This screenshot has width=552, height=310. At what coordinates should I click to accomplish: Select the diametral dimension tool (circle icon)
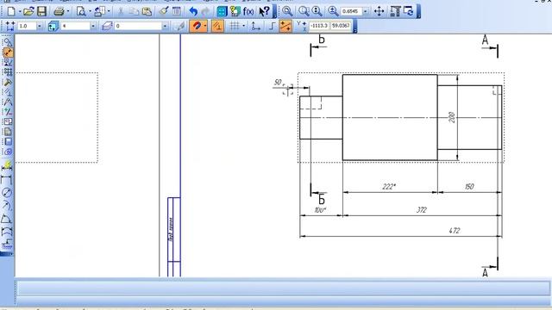click(x=7, y=193)
